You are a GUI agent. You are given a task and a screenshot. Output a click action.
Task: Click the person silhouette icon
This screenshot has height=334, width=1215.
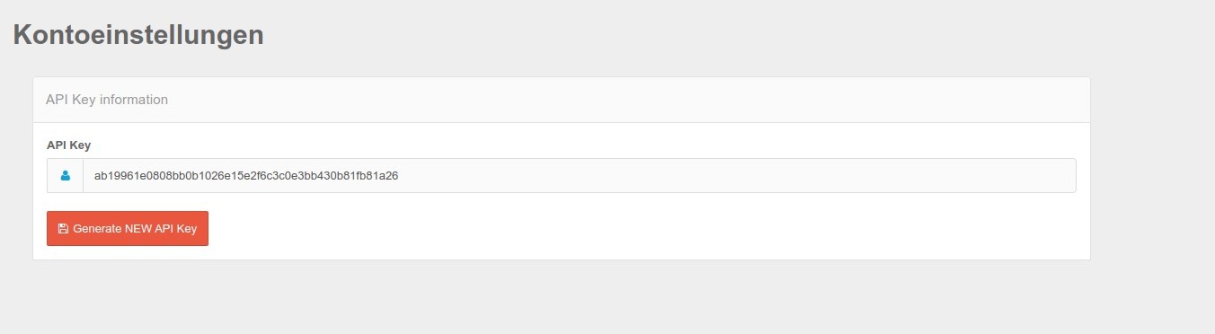coord(65,176)
